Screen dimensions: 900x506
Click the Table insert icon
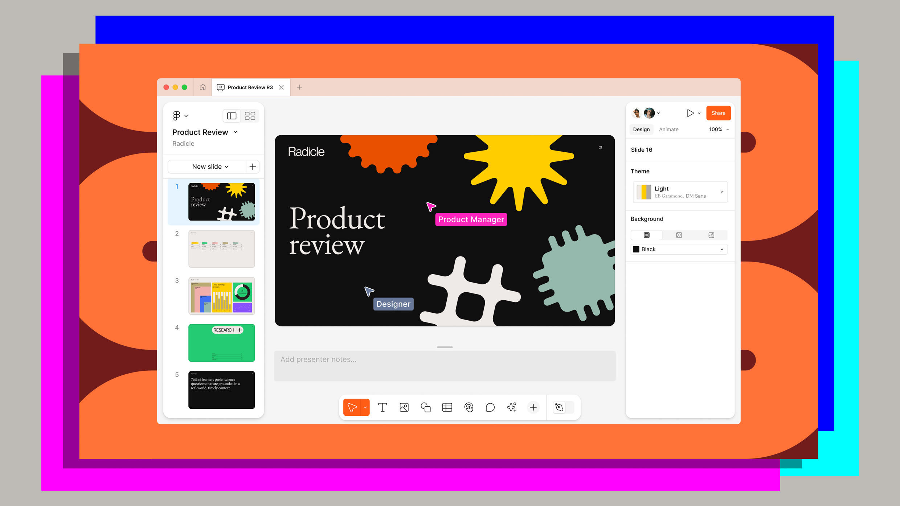pos(447,407)
